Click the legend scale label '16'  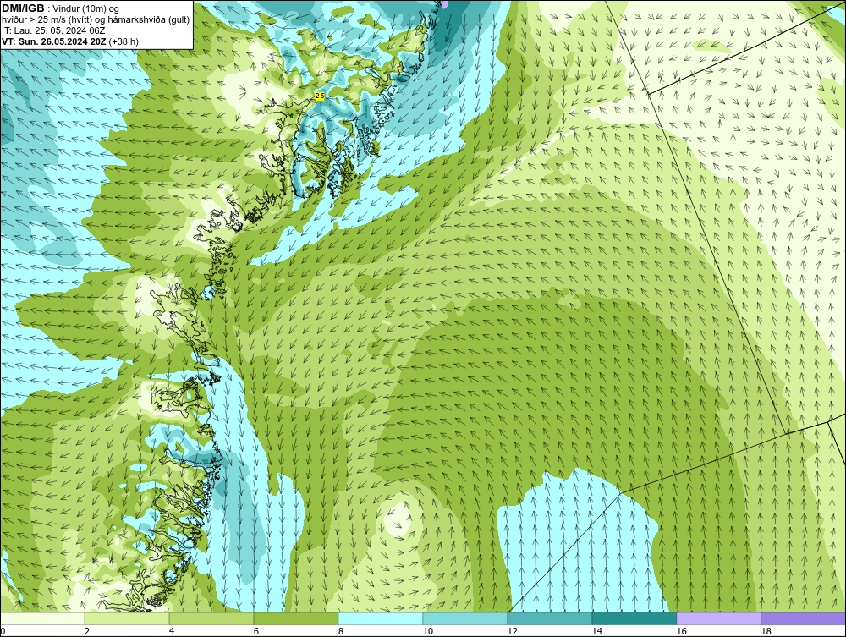tap(681, 631)
